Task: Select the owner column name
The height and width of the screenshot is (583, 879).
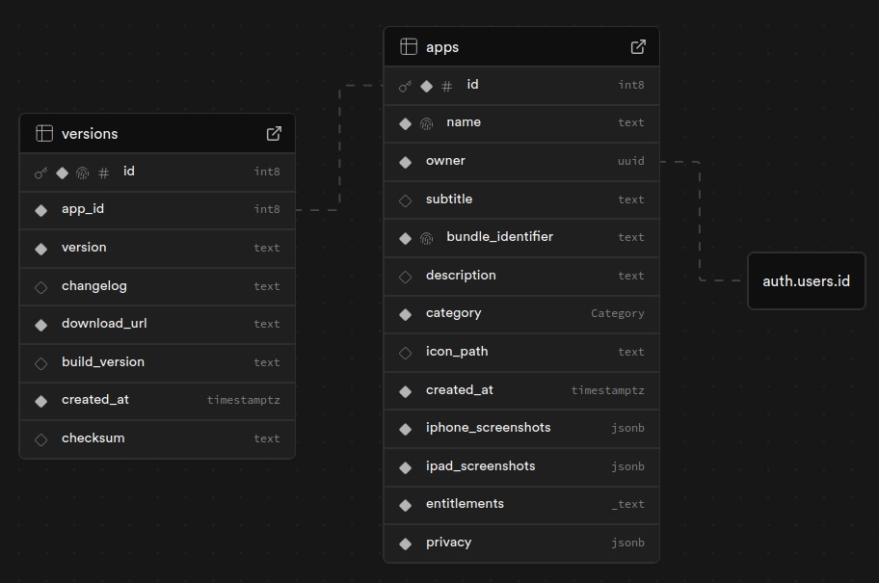Action: [x=445, y=161]
